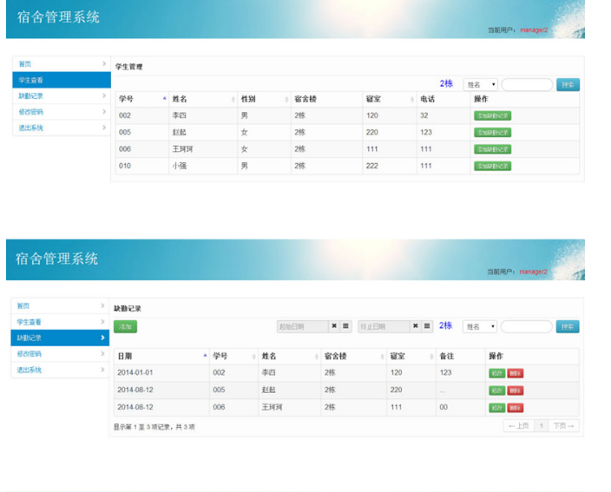Image resolution: width=611 pixels, height=492 pixels.
Task: Select 缺勤记录 in the upper sidebar menu
Action: (x=59, y=95)
